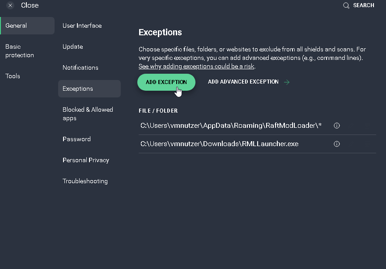
Task: Select Troubleshooting section
Action: (x=85, y=181)
